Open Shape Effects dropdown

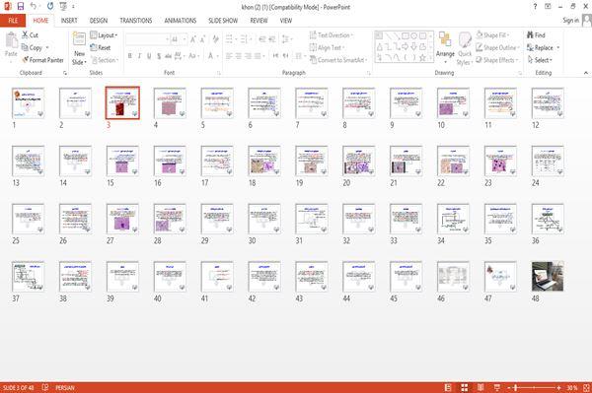pyautogui.click(x=497, y=60)
